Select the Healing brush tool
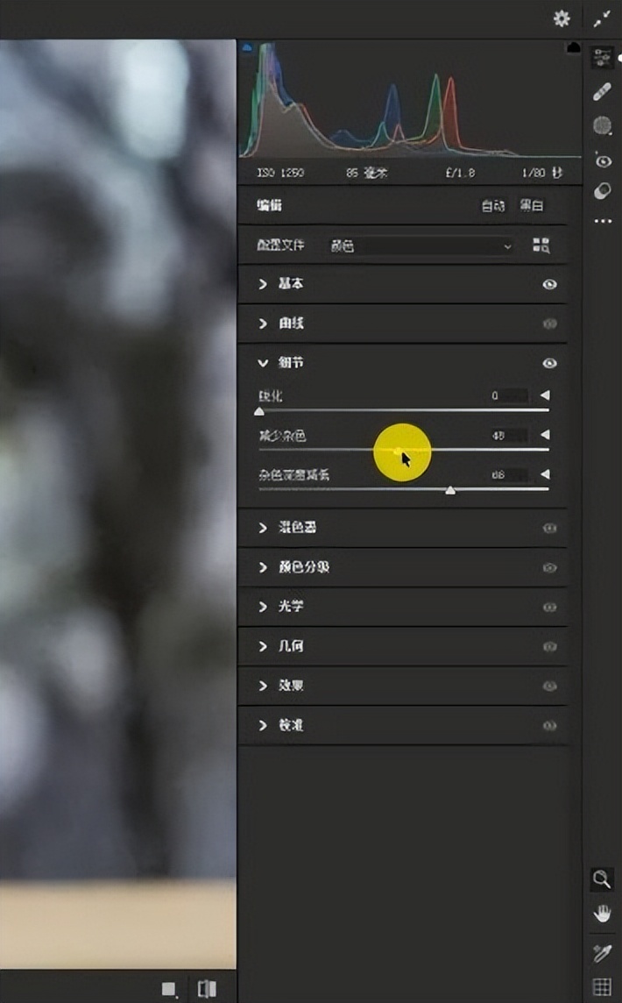622x1003 pixels. click(x=602, y=92)
